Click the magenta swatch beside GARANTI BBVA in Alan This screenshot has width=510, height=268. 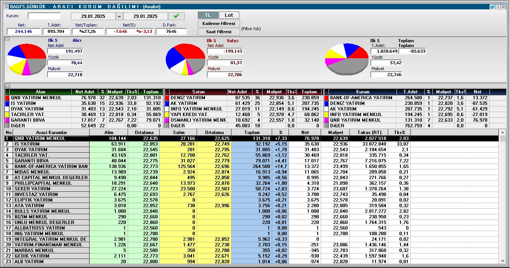[7, 120]
